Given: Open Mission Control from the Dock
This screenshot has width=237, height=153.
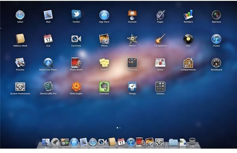Looking at the screenshot, I should [x=65, y=142].
